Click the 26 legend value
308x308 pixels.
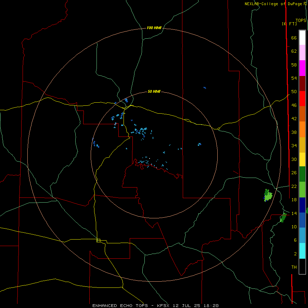point(294,173)
